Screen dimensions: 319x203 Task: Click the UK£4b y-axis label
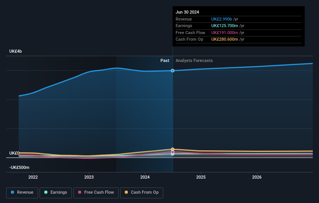click(16, 51)
